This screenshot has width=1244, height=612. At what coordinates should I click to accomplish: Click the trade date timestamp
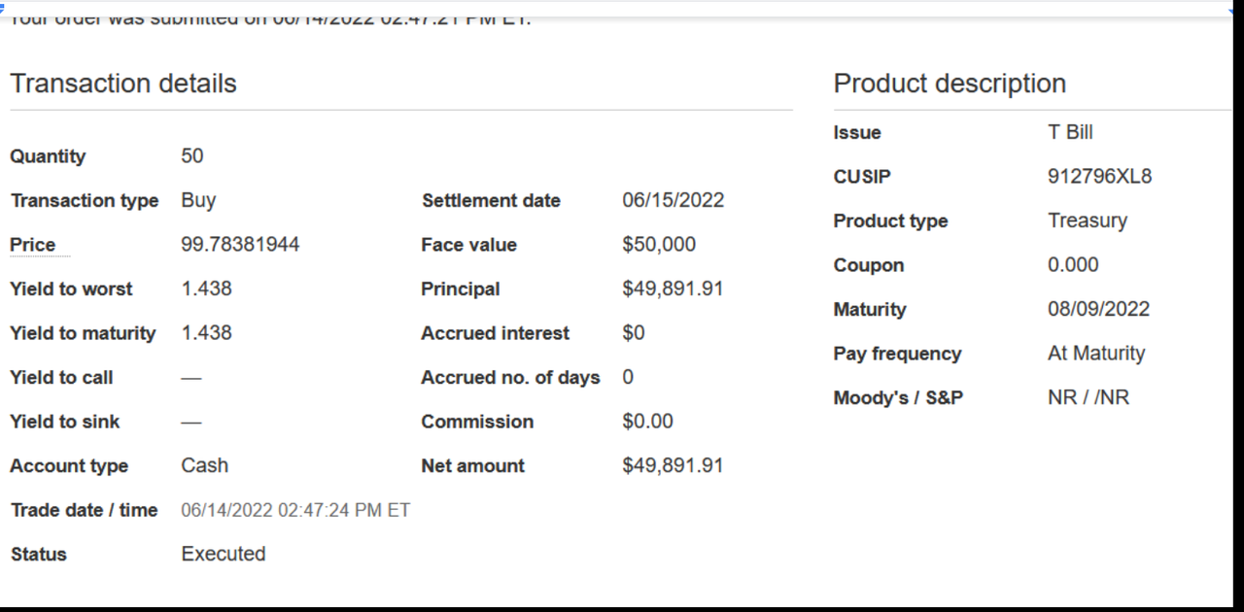click(295, 510)
